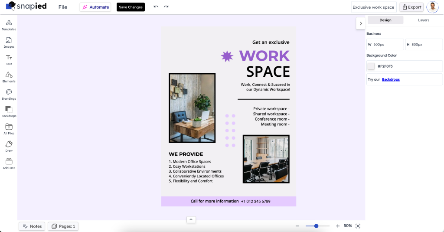The image size is (444, 232).
Task: Click the Save Changes button
Action: pyautogui.click(x=131, y=7)
